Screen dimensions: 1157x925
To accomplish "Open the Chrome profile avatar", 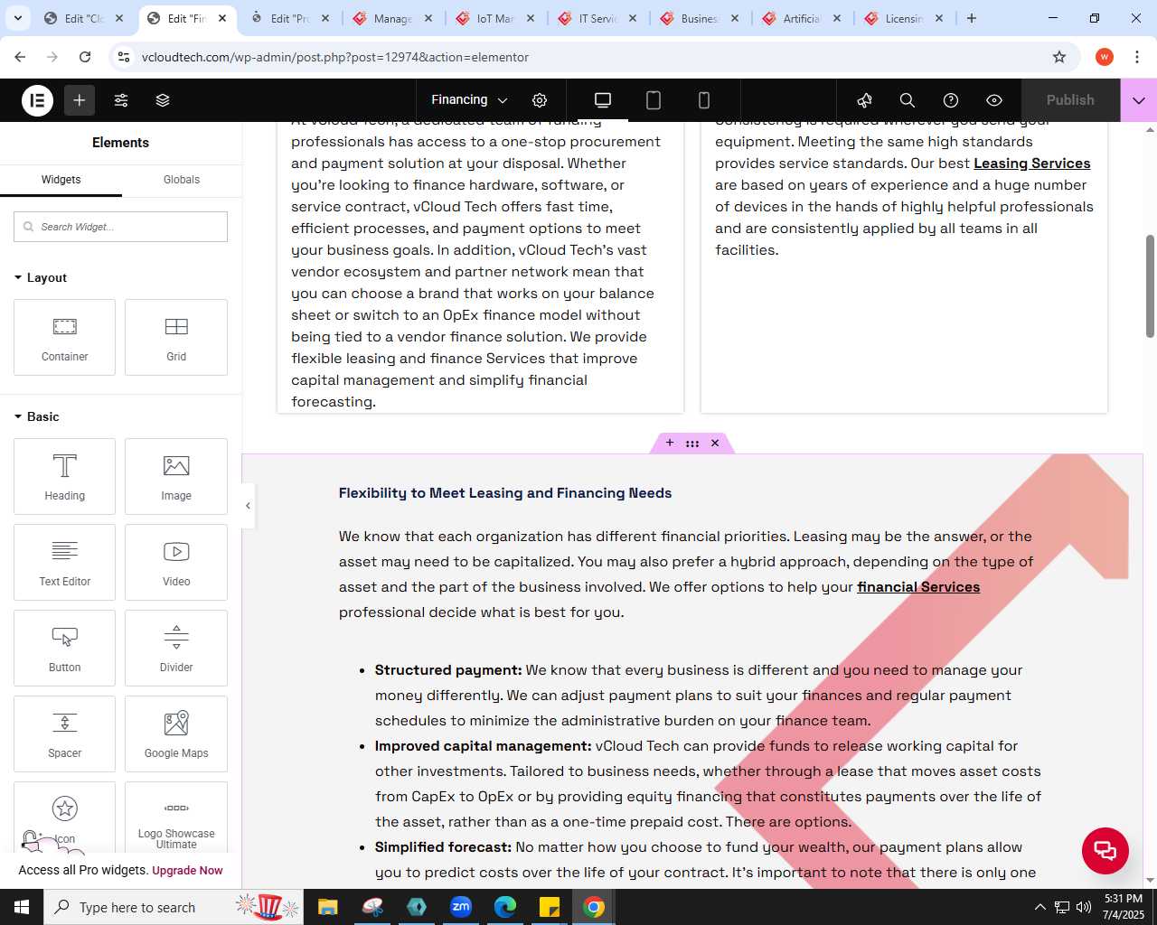I will (1105, 57).
